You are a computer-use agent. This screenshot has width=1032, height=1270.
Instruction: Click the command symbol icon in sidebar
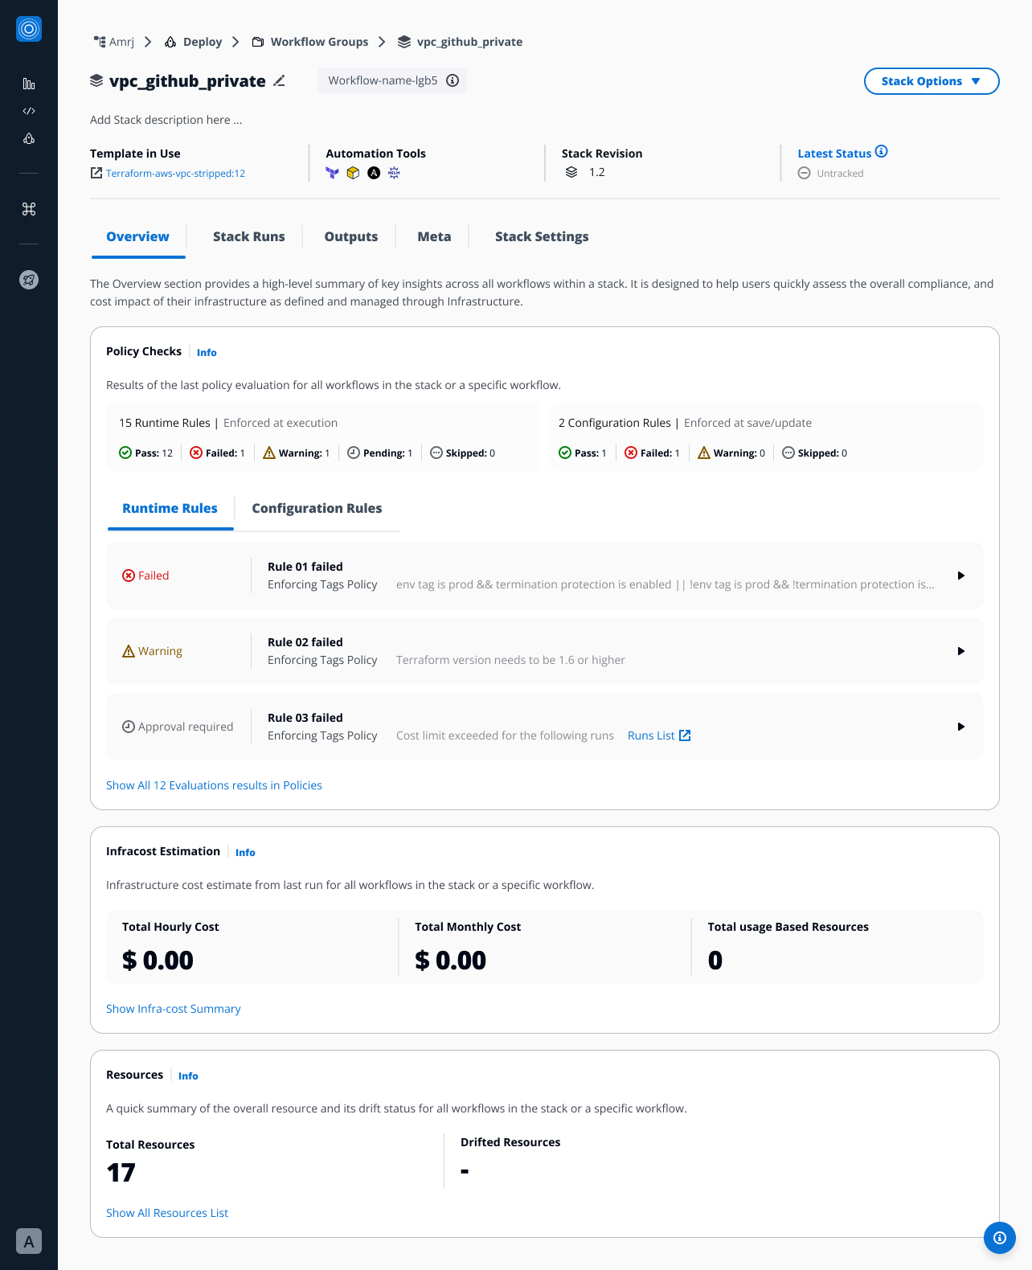(x=29, y=209)
